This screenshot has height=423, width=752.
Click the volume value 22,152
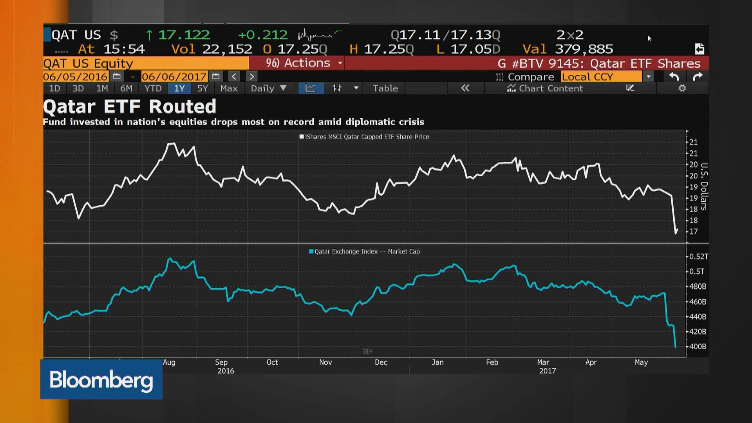[227, 49]
